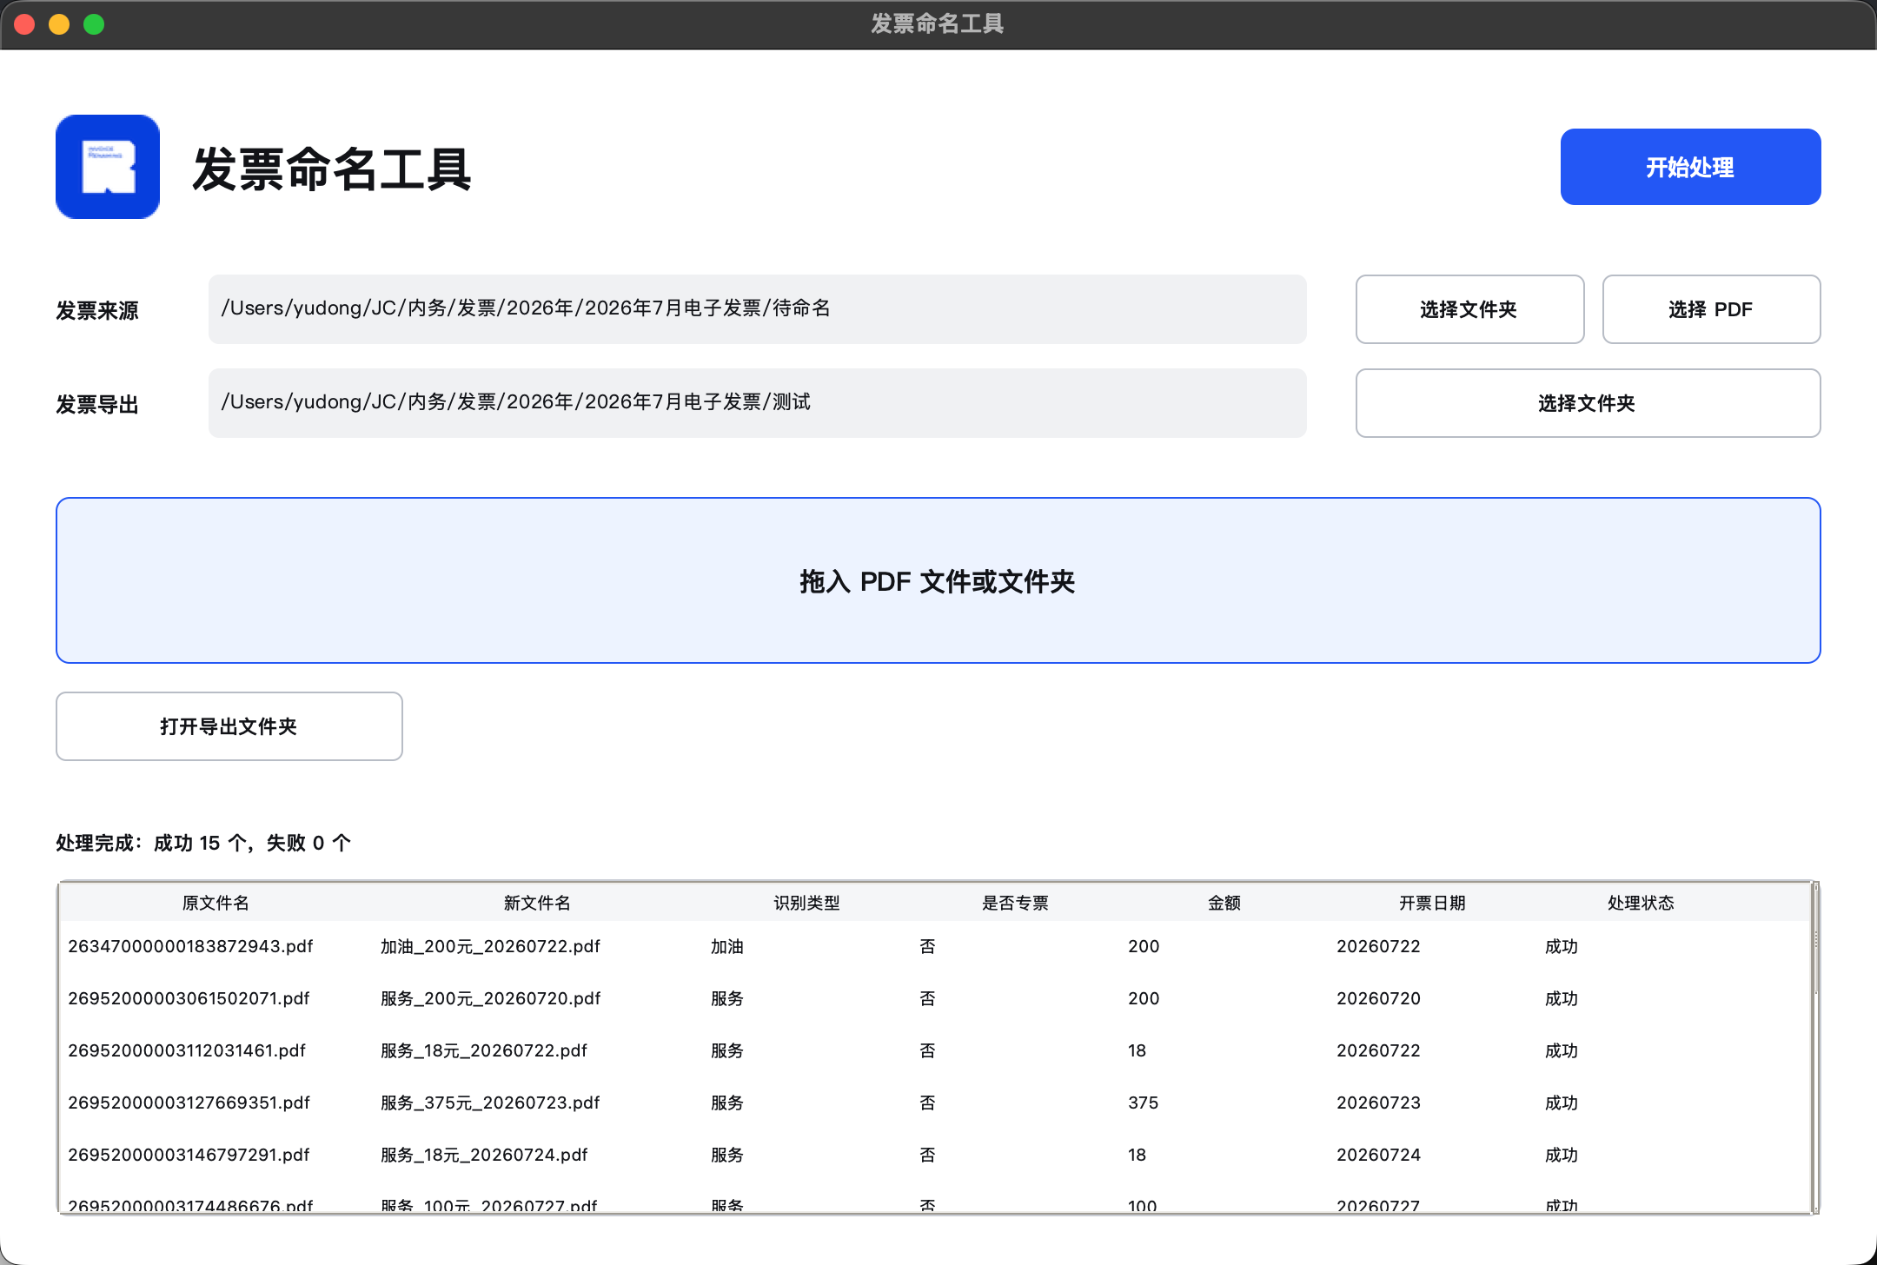The height and width of the screenshot is (1265, 1877).
Task: Focus the 发票来源 path field
Action: [757, 309]
